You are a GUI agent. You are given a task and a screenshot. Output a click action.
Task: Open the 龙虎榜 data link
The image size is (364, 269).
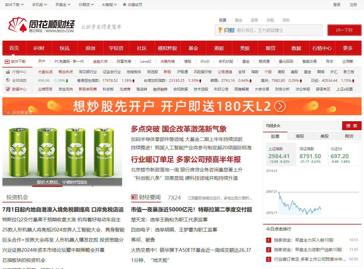coord(125,89)
